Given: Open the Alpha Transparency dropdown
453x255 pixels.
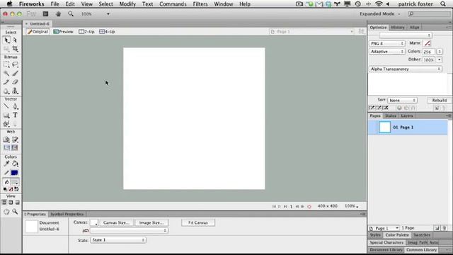Looking at the screenshot, I should (406, 69).
